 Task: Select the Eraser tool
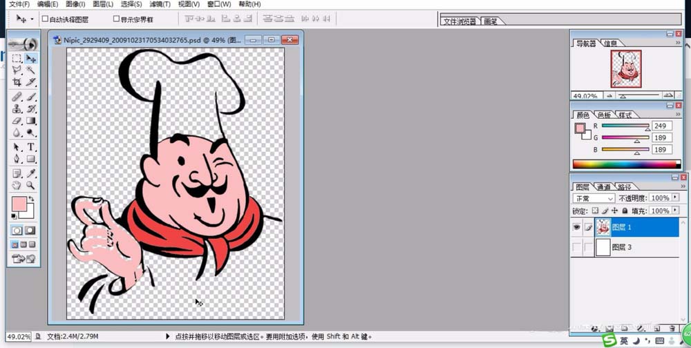[x=17, y=121]
